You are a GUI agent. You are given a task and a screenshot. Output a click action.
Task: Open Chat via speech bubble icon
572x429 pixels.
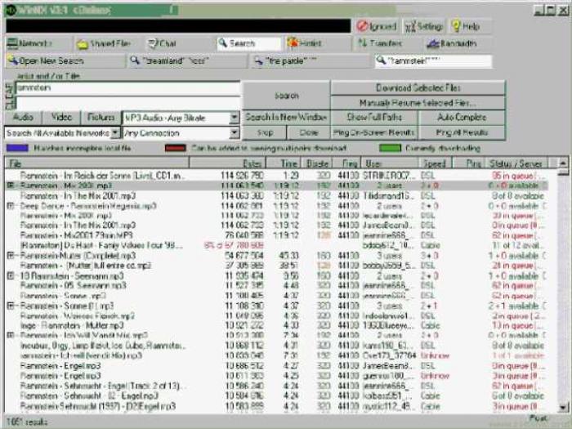click(152, 44)
